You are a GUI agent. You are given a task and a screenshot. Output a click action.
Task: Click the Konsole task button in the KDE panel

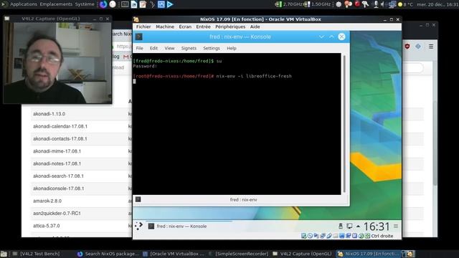click(189, 226)
